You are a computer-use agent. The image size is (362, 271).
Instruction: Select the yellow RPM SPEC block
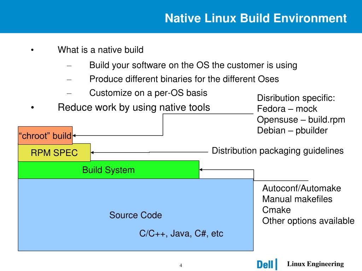coord(54,152)
